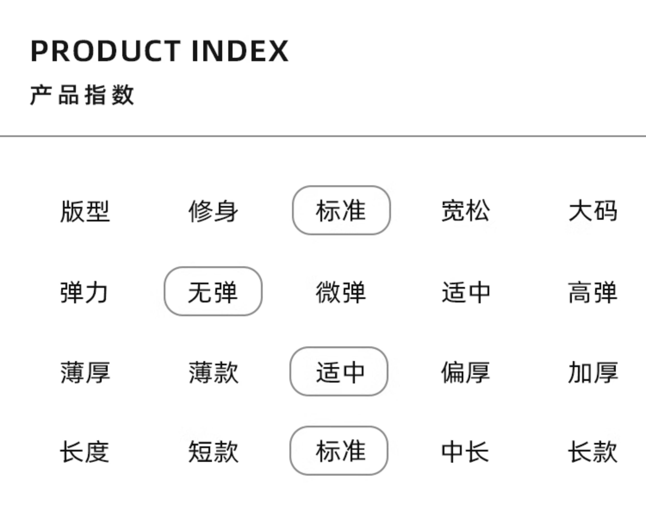Click 标准 in the 长度 row
This screenshot has width=646, height=523.
pos(339,451)
